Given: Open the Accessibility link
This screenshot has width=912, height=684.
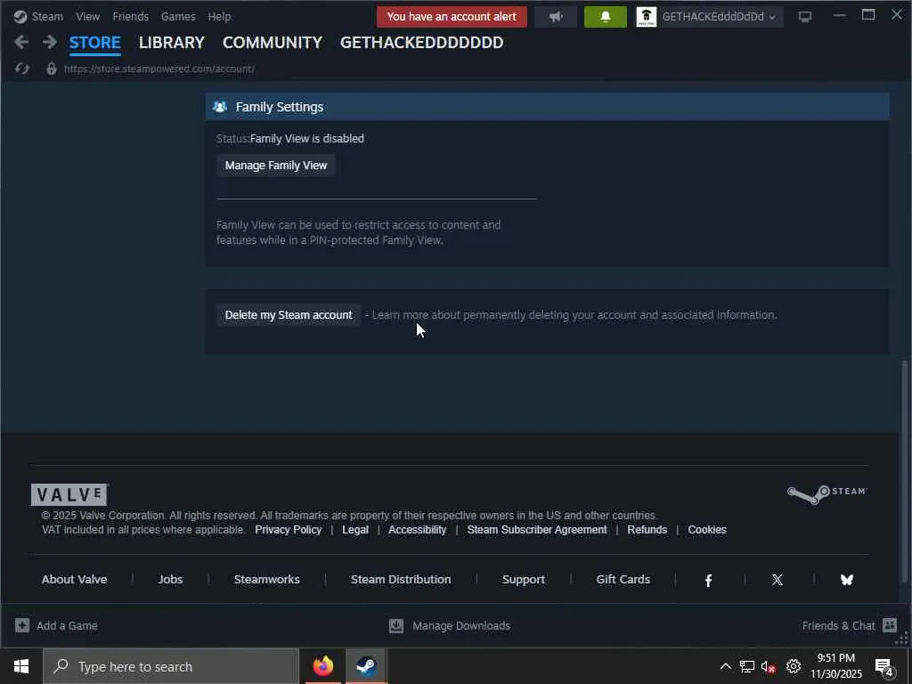Looking at the screenshot, I should coord(417,530).
